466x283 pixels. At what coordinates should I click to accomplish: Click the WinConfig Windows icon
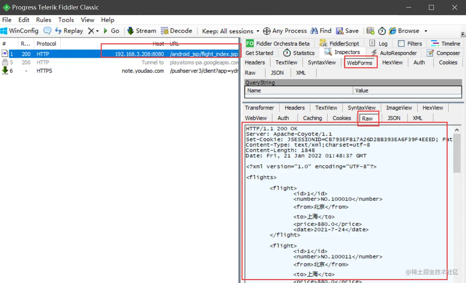tap(4, 31)
